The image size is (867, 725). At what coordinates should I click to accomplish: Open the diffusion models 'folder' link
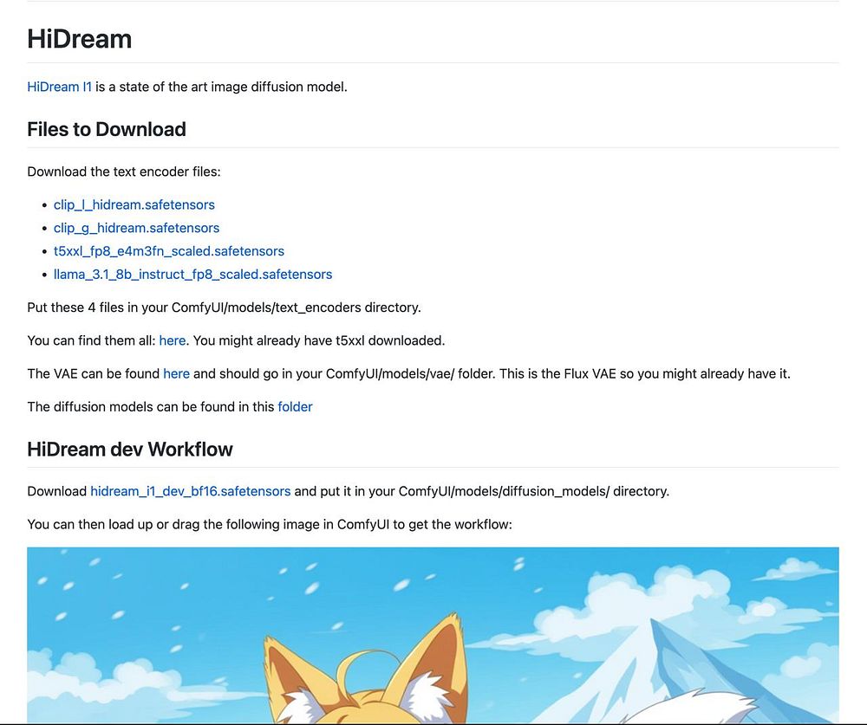pos(295,407)
